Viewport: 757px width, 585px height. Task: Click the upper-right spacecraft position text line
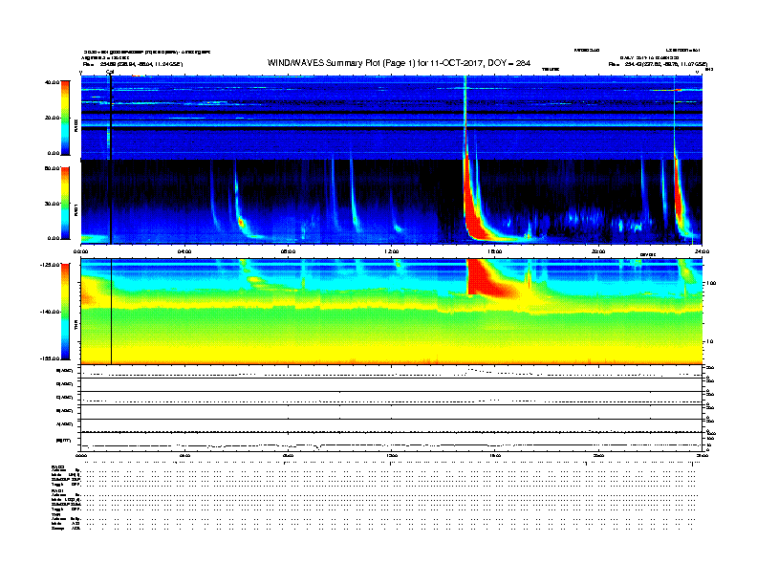coord(658,64)
